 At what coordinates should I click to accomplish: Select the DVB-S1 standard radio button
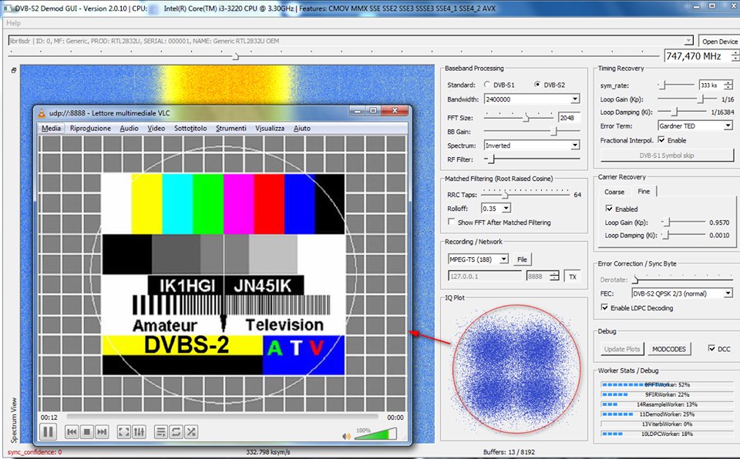pos(487,84)
